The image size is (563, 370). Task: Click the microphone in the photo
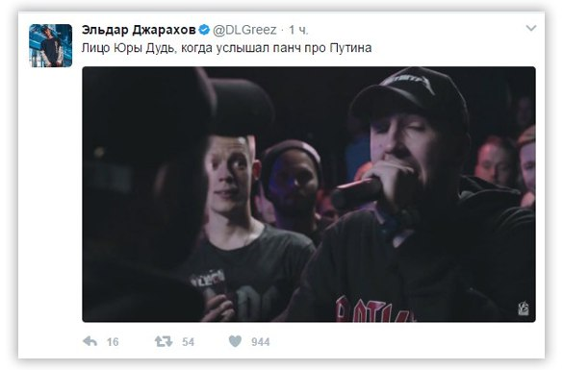pyautogui.click(x=356, y=194)
